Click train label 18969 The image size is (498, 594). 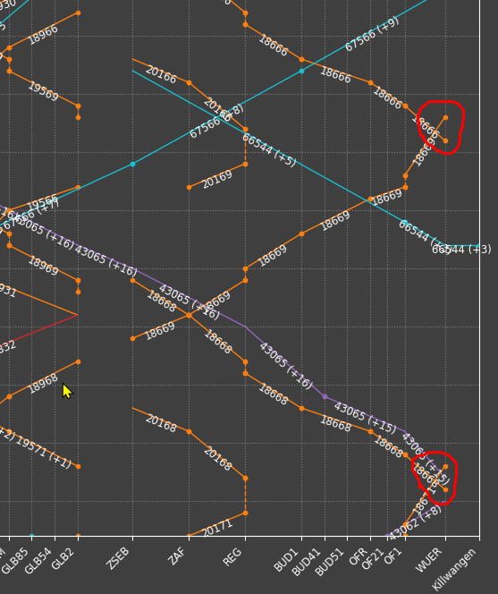[x=44, y=266]
